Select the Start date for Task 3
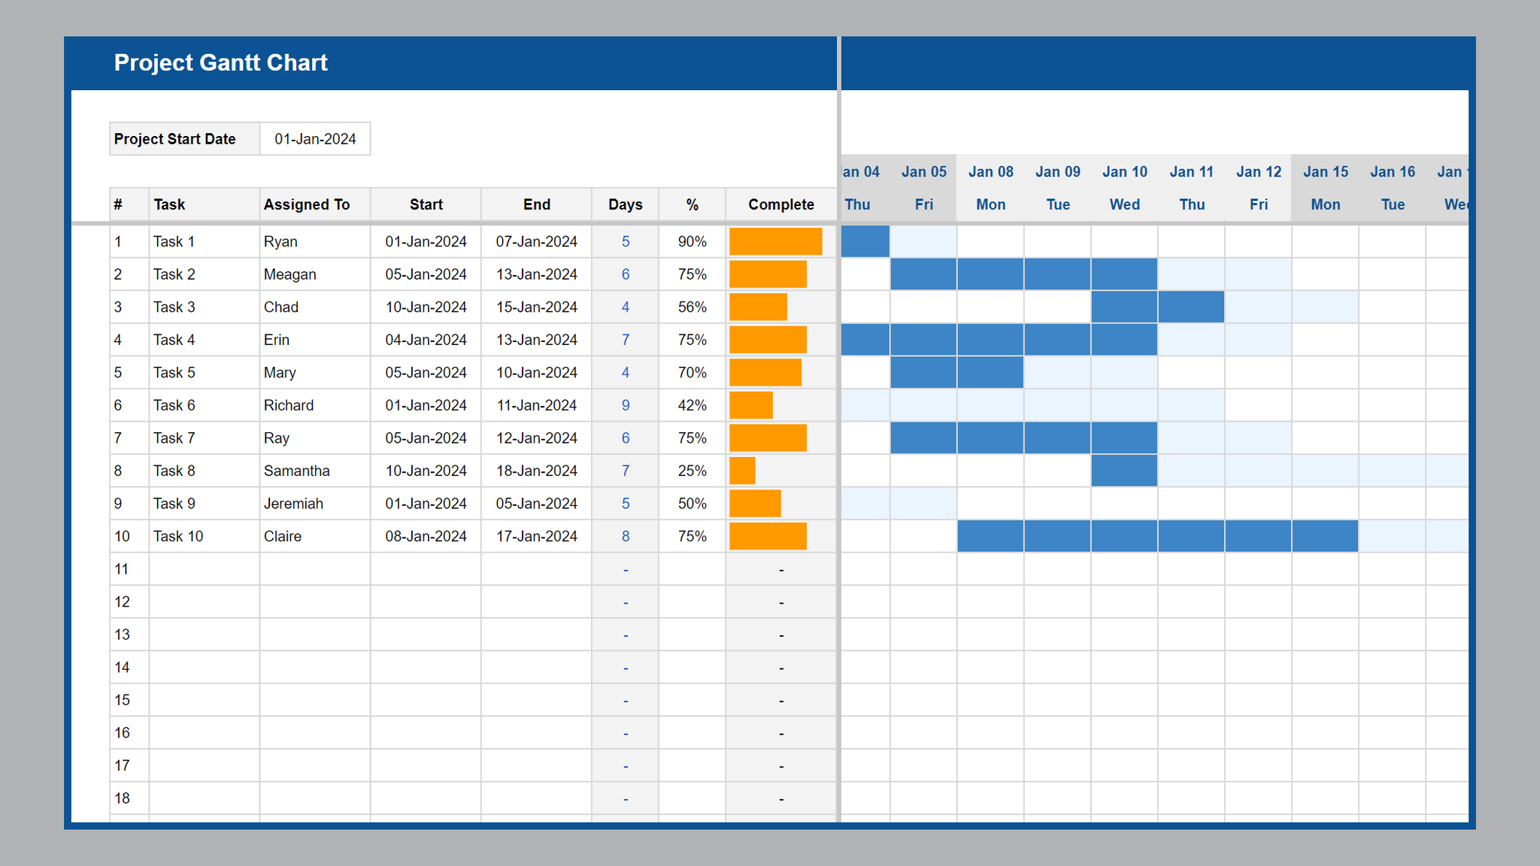Viewport: 1540px width, 866px height. point(426,307)
